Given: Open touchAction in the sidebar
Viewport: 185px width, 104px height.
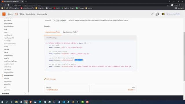Looking at the screenshot, I should [x=8, y=81].
